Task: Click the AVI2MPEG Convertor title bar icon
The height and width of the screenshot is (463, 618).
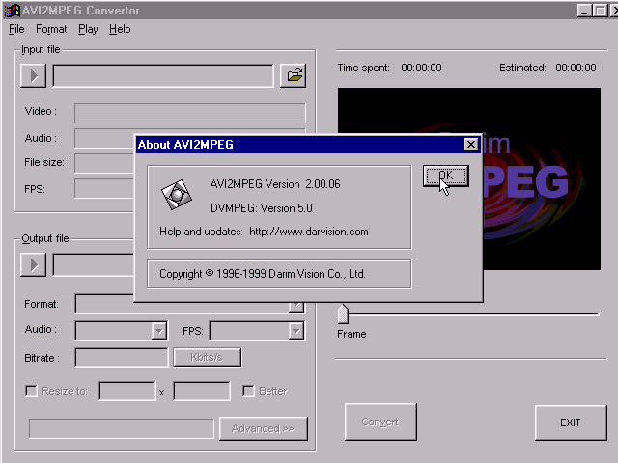Action: [x=12, y=10]
